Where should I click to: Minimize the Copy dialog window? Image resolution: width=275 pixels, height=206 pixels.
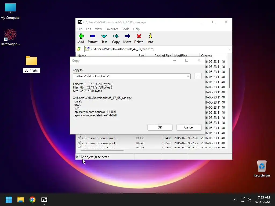click(x=175, y=60)
